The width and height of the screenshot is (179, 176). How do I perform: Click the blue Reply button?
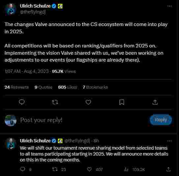coord(161,120)
